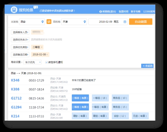Image resolution: width=167 pixels, height=132 pixels.
Task: Select G1294 二等座 (有票) option
Action: (x=80, y=107)
